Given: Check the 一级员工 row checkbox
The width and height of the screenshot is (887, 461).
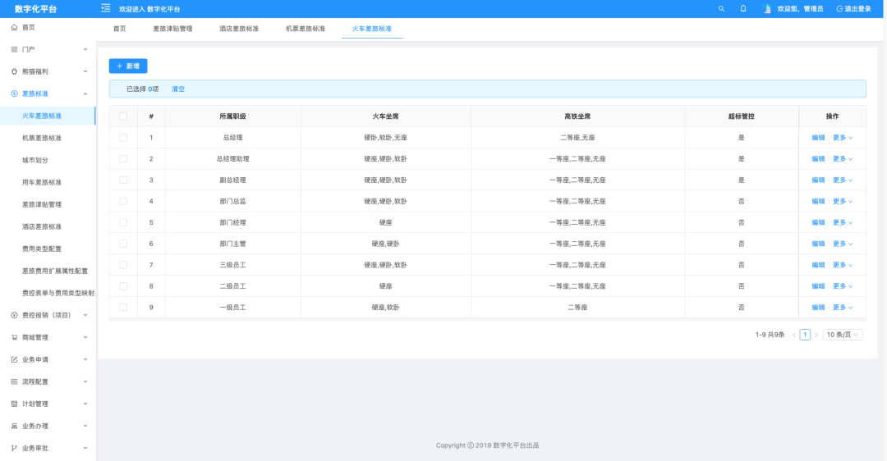Looking at the screenshot, I should [123, 308].
